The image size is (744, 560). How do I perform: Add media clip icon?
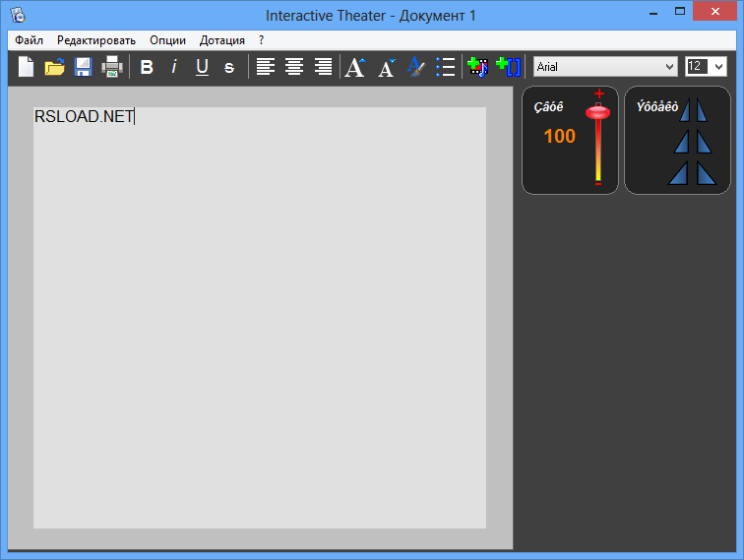click(478, 67)
